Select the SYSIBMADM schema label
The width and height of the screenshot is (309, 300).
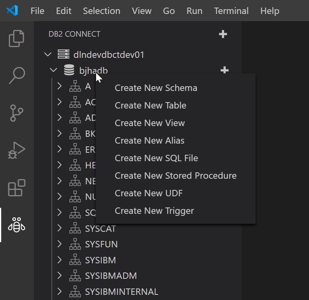(111, 276)
